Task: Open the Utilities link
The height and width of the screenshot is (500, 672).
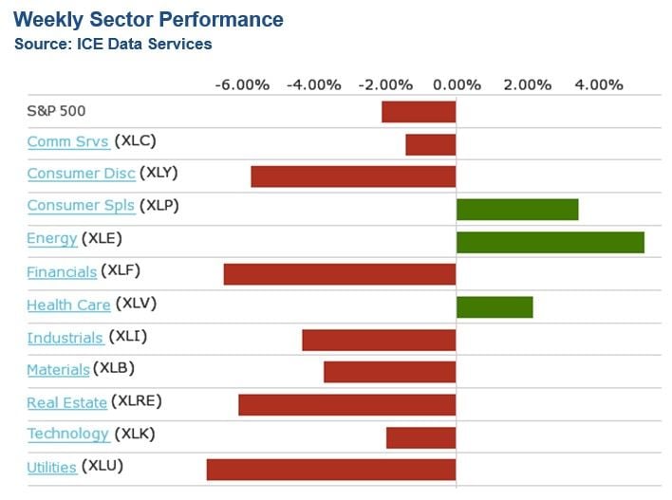Action: 51,467
